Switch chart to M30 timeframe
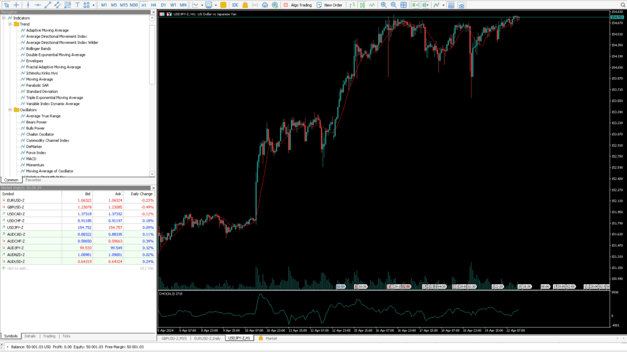Viewport: 627px width, 352px height. point(133,5)
